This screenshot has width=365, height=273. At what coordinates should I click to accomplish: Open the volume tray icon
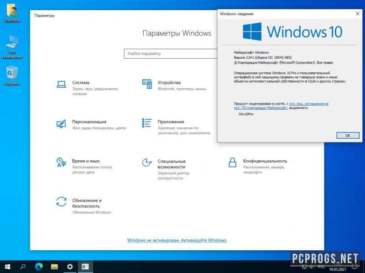coord(312,267)
